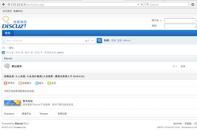Open the link between Comsenz and Yeswan

(26, 114)
